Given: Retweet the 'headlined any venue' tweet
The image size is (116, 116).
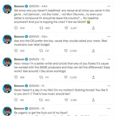Looking at the screenshot, I should tap(41, 28).
